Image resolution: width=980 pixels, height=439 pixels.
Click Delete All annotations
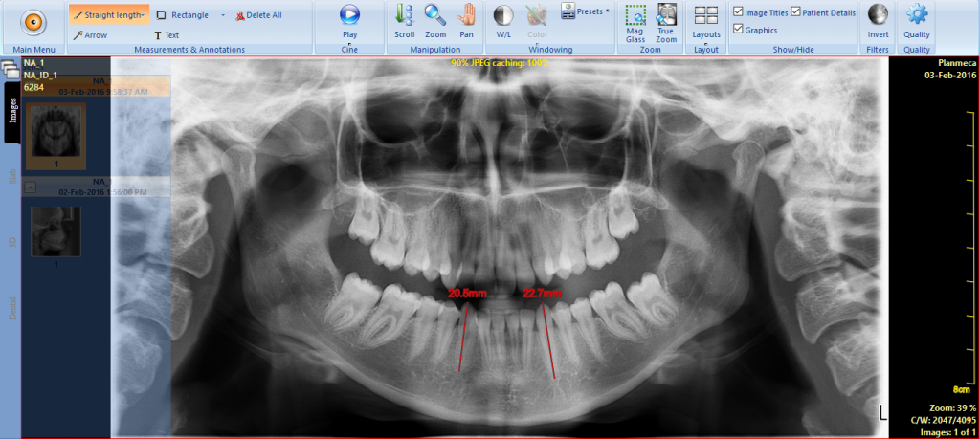click(258, 15)
